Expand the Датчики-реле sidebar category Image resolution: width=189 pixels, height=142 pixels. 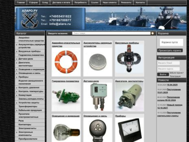click(x=17, y=58)
